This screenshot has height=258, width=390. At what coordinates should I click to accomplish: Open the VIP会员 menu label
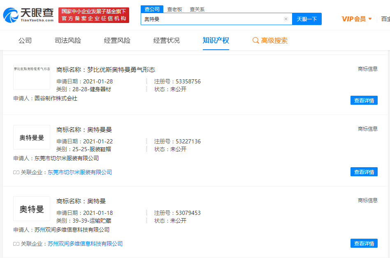click(x=353, y=19)
